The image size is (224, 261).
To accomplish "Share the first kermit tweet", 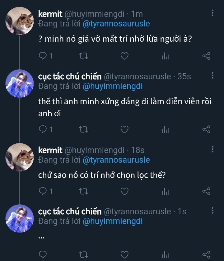I will pos(206,56).
